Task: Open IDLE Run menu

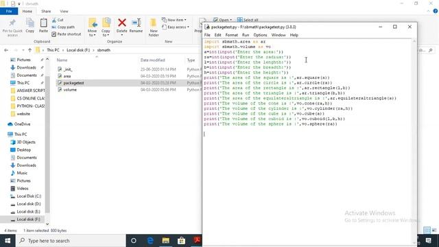Action: [246, 35]
